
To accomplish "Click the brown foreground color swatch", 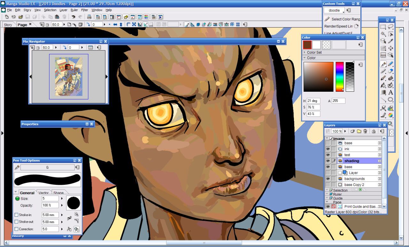I will (x=307, y=45).
